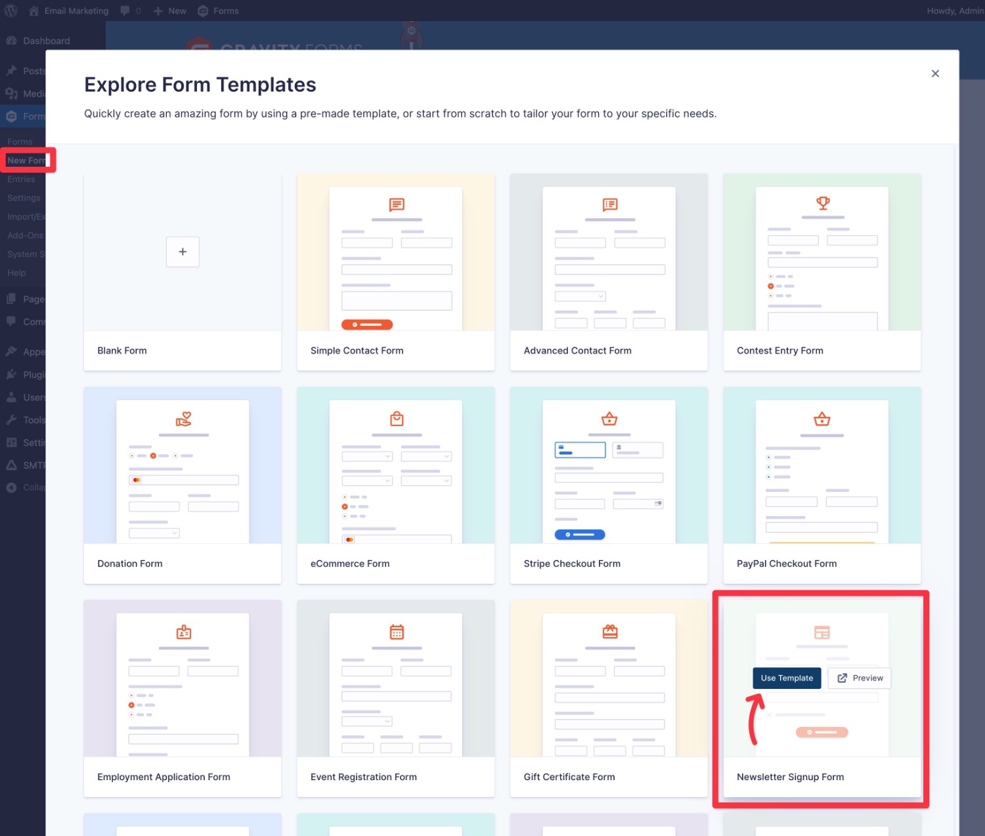Open Settings in the Forms submenu

24,198
